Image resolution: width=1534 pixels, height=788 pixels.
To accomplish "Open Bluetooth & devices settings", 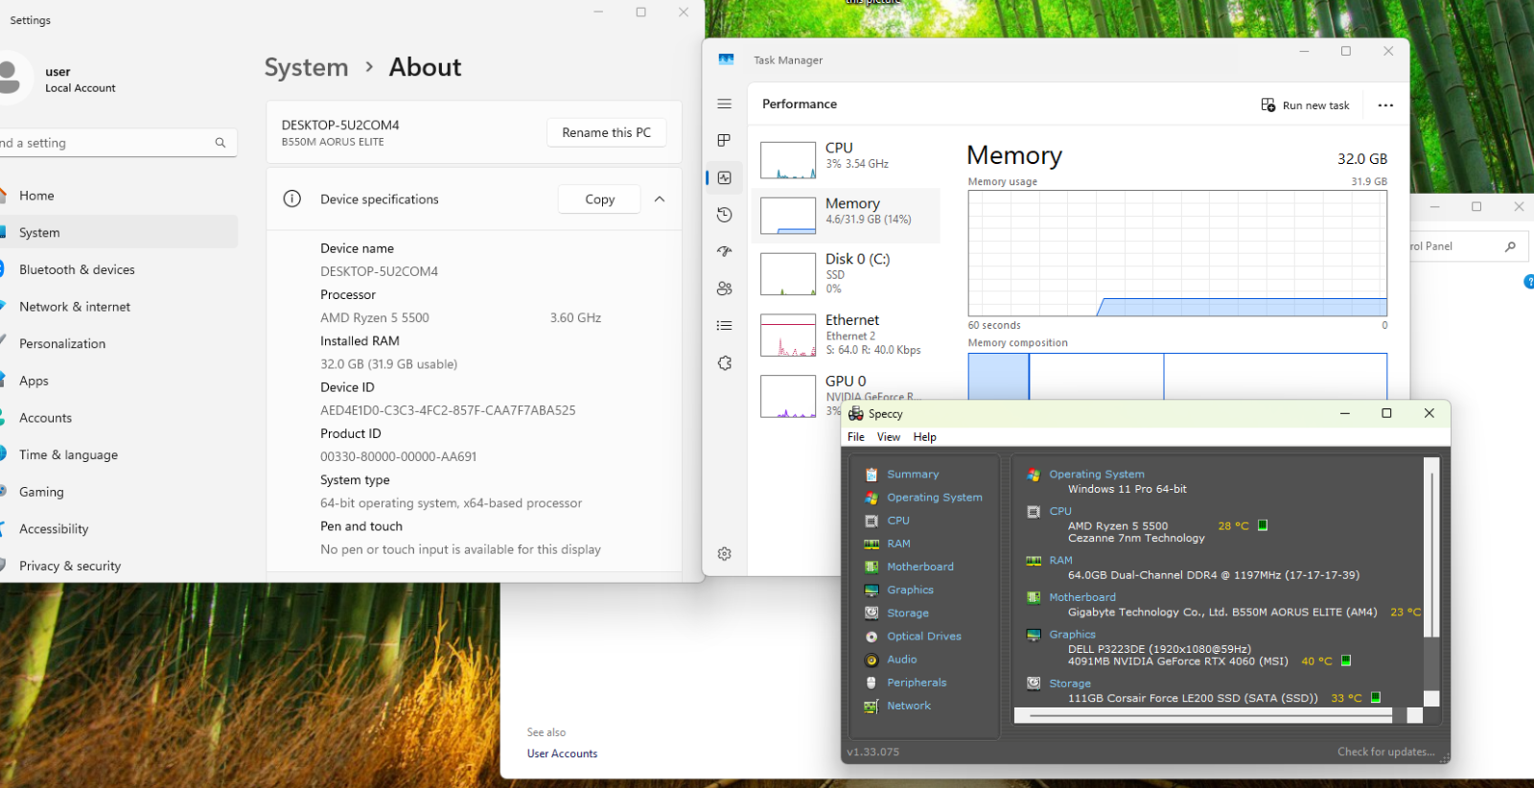I will pos(119,269).
